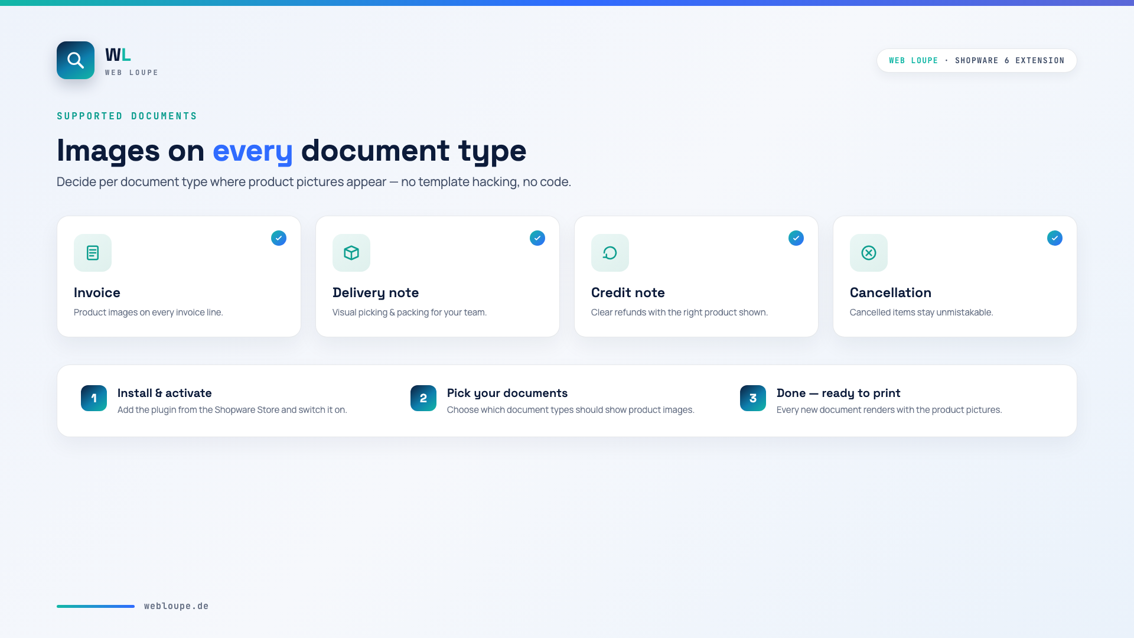Click 'Product images on every invoice line.' text
This screenshot has height=638, width=1134.
[148, 312]
